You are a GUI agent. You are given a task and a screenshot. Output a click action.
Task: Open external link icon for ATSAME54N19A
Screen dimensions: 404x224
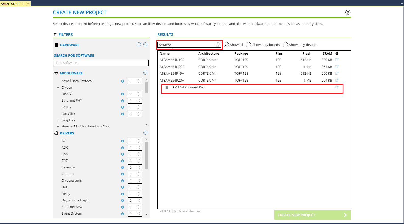pos(337,60)
